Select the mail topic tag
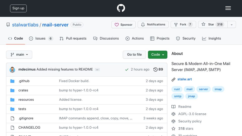The image size is (242, 136). (189, 89)
